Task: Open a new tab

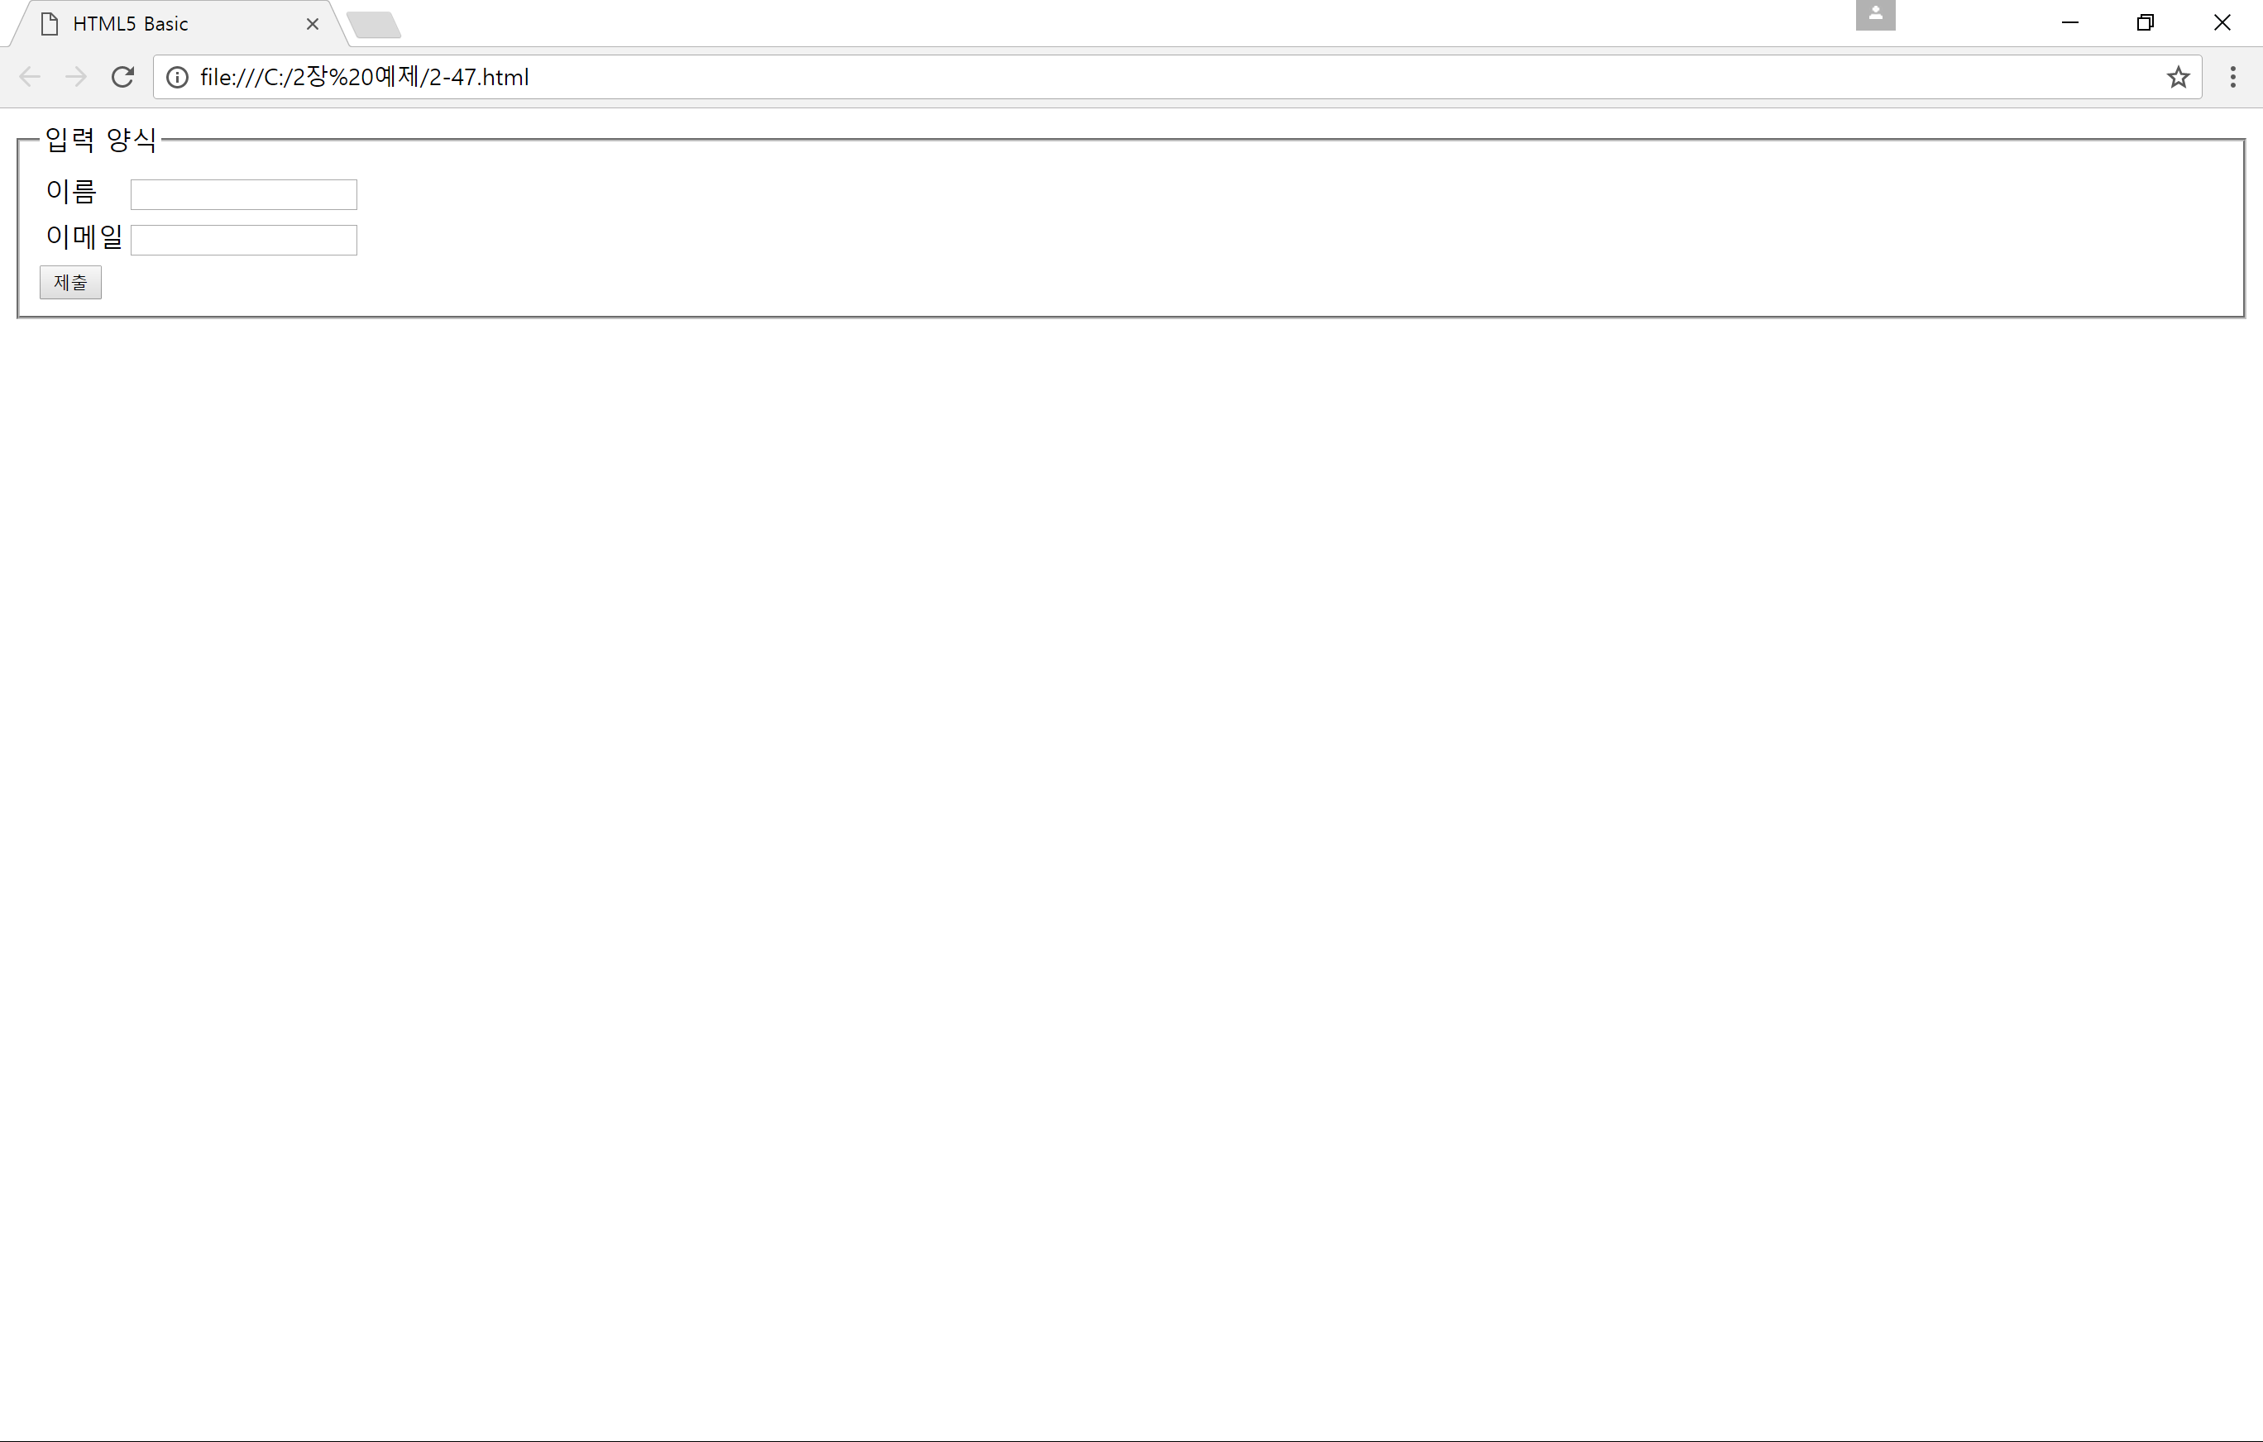Action: point(374,26)
